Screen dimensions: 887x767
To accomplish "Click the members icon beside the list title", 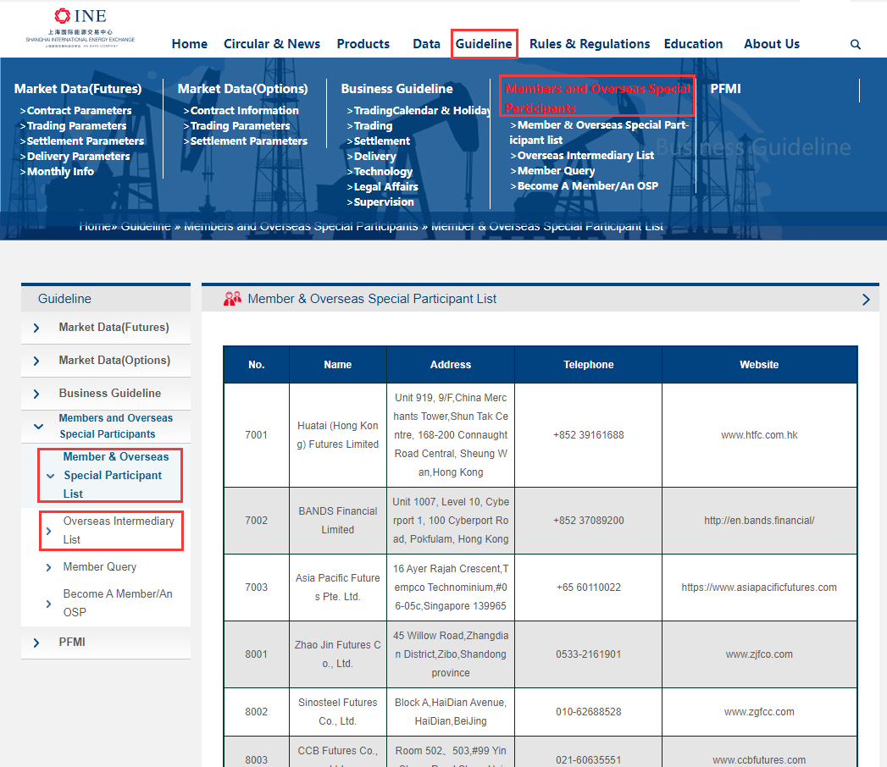I will [x=232, y=299].
